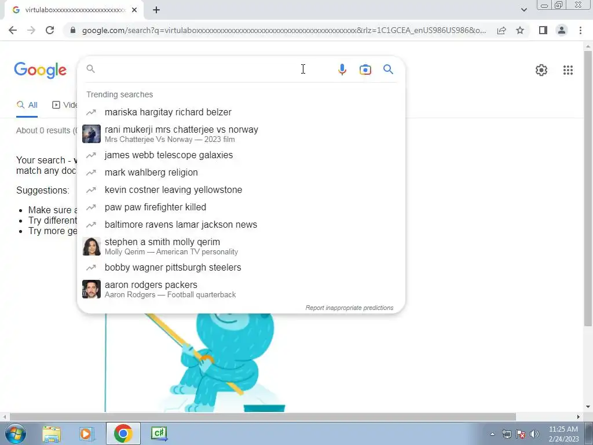Open Action Center flag icon
593x445 pixels.
[x=521, y=434]
